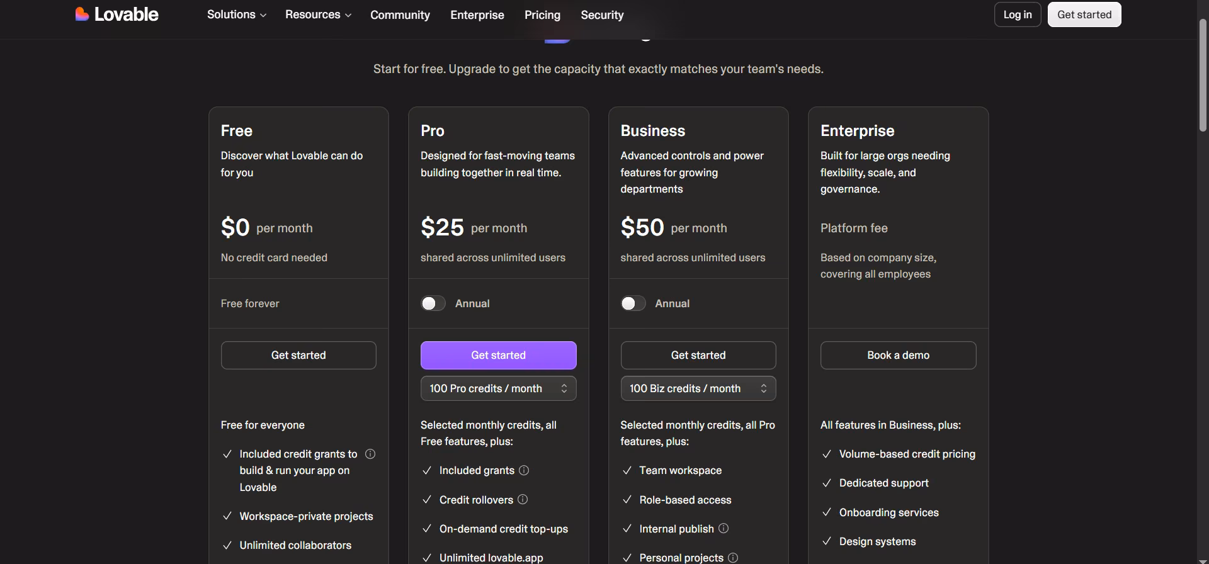Screen dimensions: 1209x564
Task: Click checkmark beside Onboarding services
Action: [x=827, y=512]
